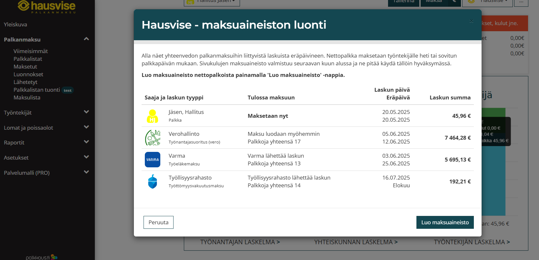Open Luonnokset in the sidebar
This screenshot has width=539, height=260.
click(28, 74)
